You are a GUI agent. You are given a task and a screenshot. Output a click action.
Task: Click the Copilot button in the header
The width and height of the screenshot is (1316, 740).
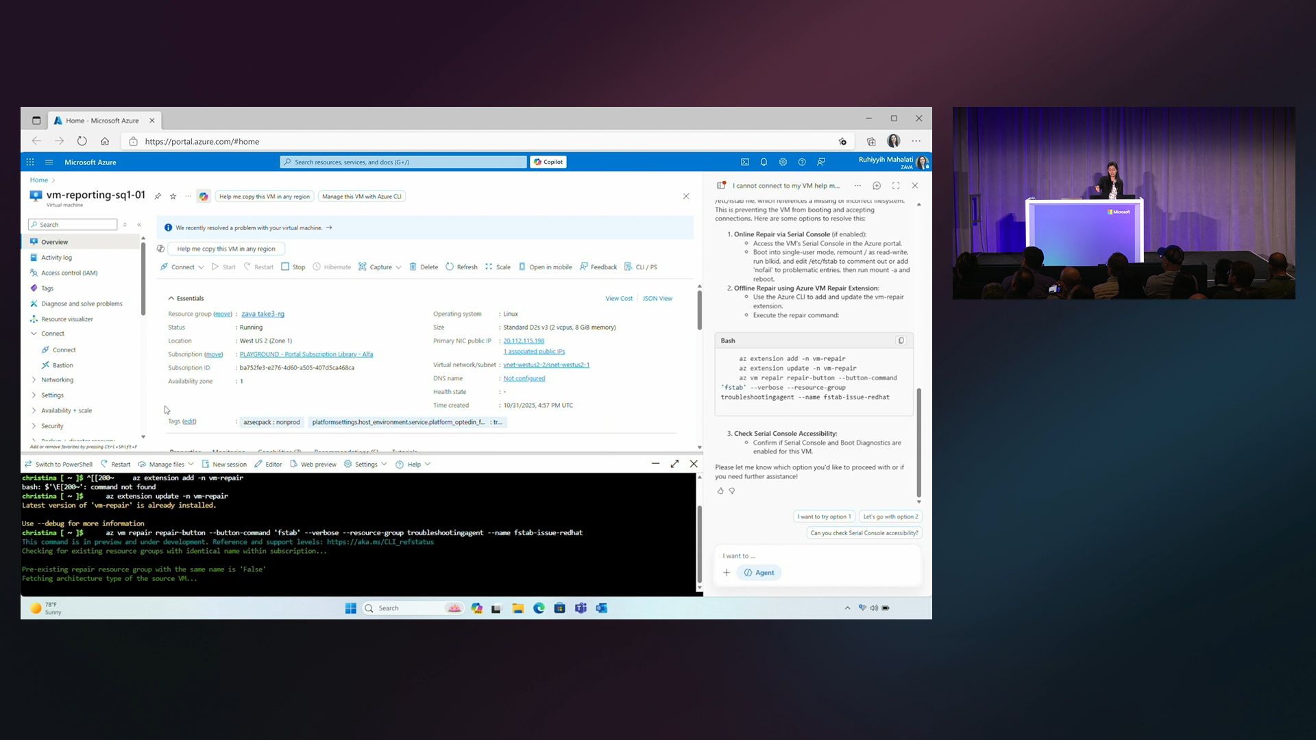(x=548, y=162)
